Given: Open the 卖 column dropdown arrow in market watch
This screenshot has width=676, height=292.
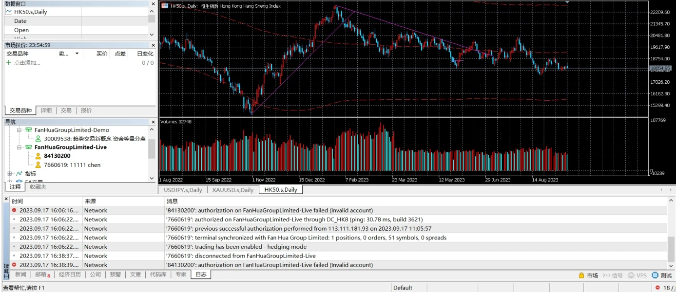Looking at the screenshot, I should (77, 54).
